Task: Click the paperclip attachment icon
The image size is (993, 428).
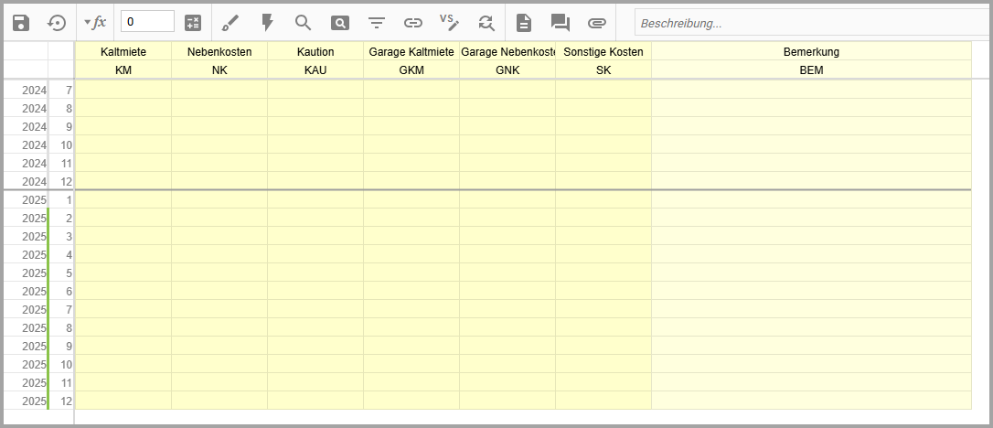Action: click(597, 22)
